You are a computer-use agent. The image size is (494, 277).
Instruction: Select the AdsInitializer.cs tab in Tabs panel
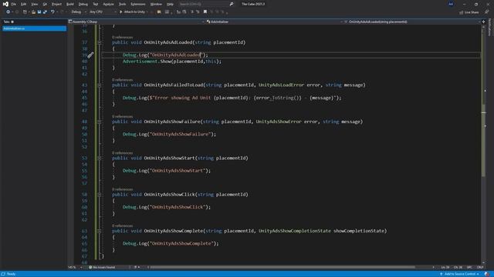34,28
